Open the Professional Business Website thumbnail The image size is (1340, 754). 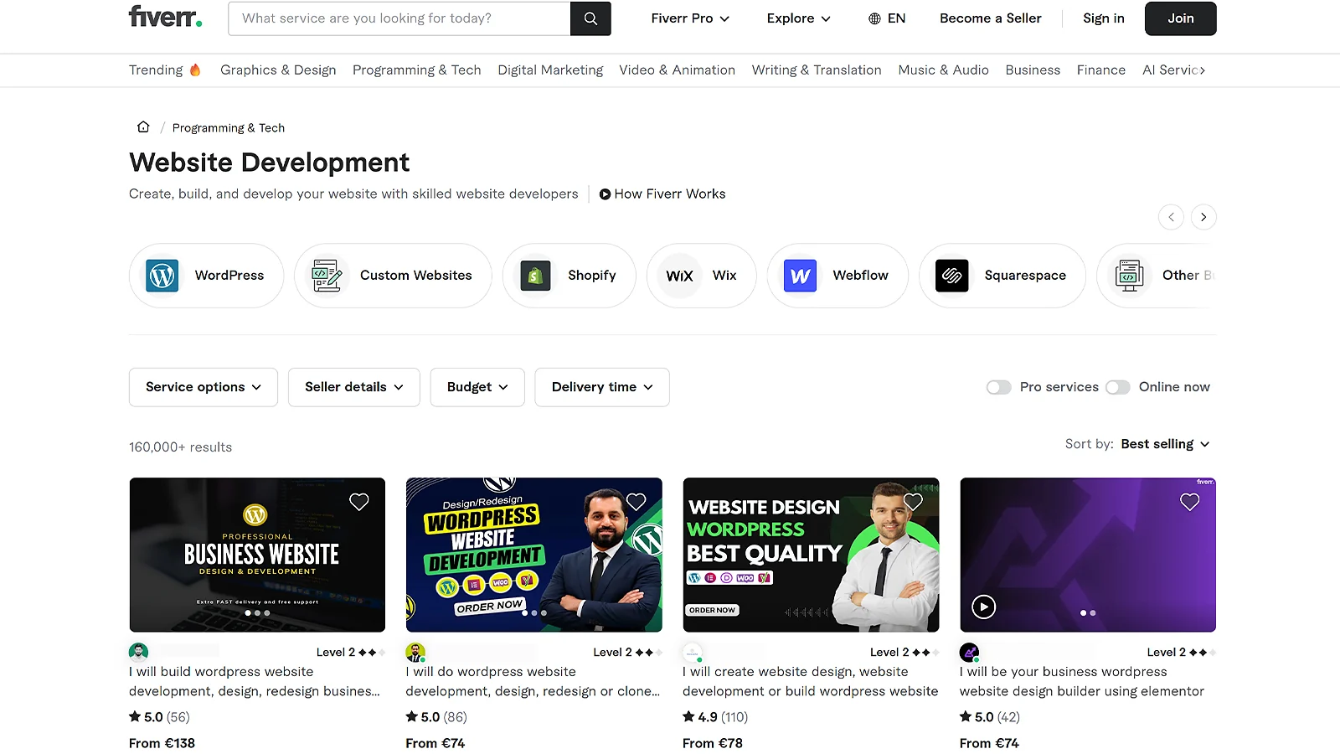click(257, 555)
